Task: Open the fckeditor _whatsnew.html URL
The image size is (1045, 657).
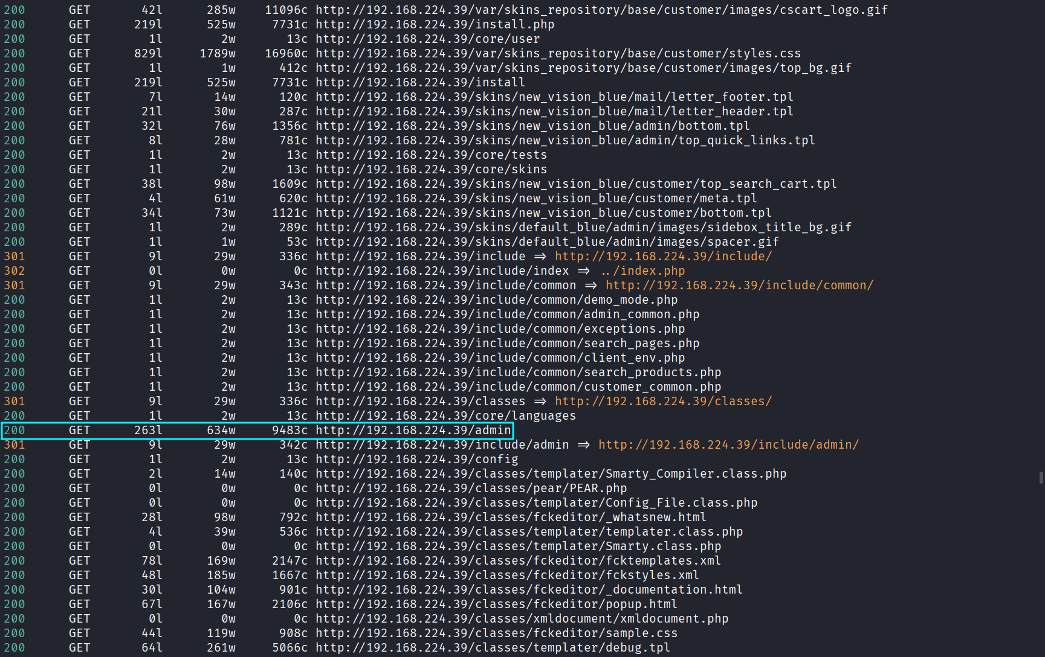Action: (511, 518)
